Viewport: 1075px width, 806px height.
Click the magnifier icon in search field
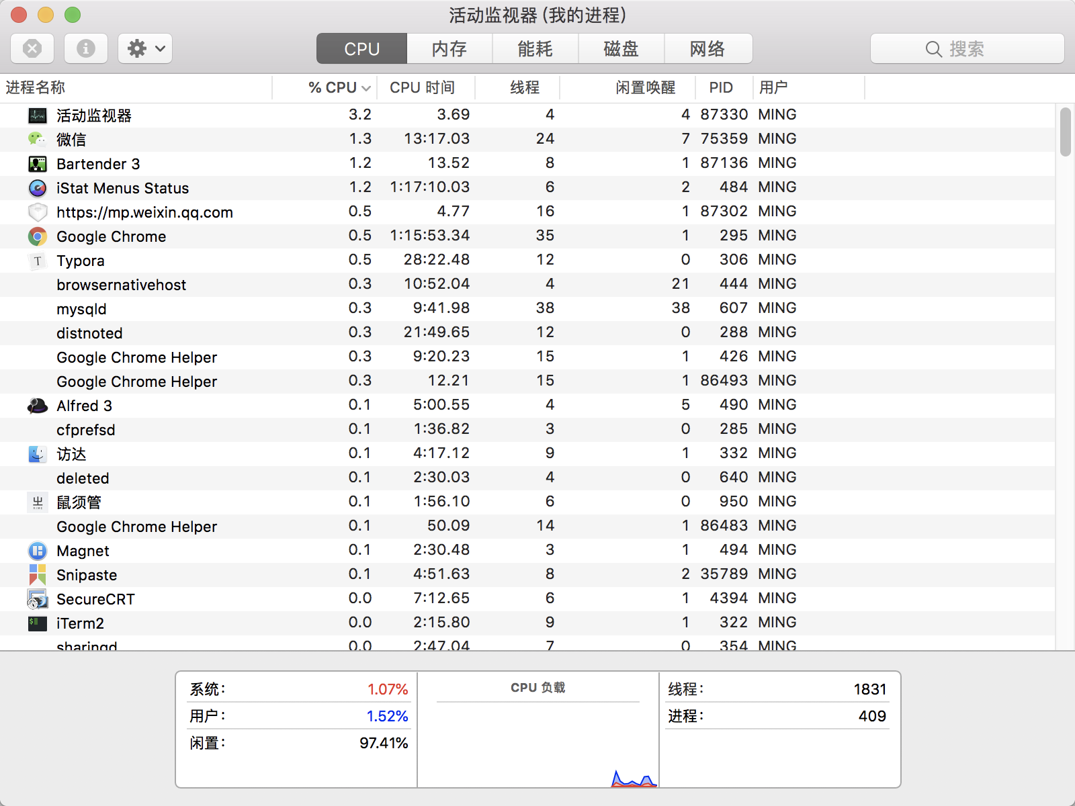tap(934, 49)
